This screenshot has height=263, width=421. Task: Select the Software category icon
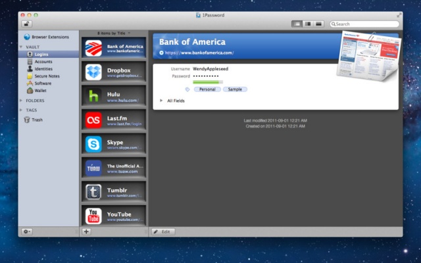(30, 84)
